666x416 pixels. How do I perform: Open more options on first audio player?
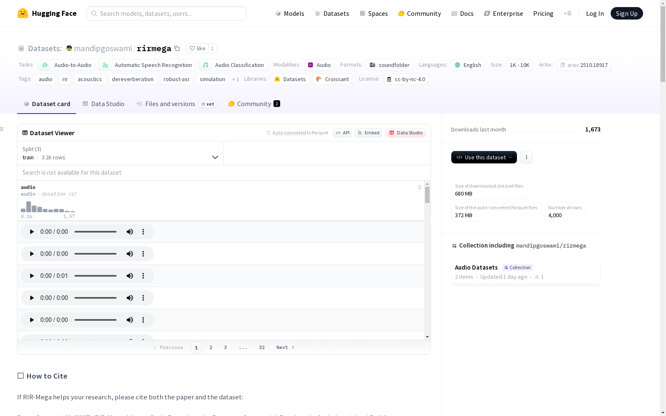[x=143, y=232]
